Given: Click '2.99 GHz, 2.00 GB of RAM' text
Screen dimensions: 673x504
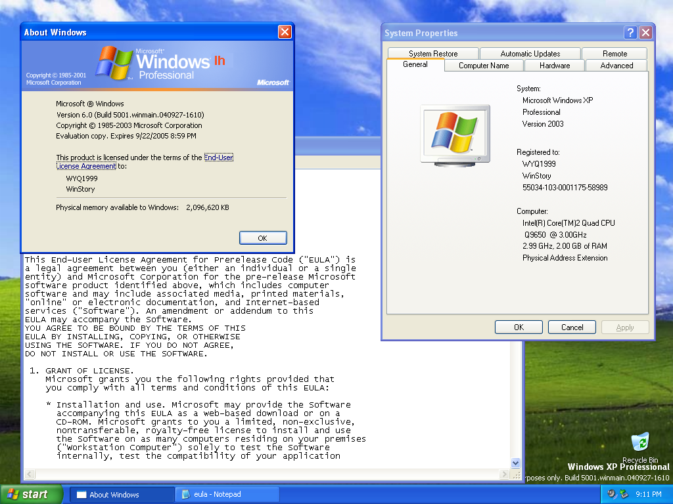Looking at the screenshot, I should coord(565,246).
